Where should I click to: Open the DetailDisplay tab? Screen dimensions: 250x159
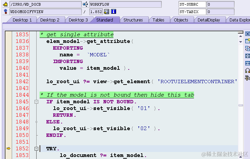pos(209,20)
